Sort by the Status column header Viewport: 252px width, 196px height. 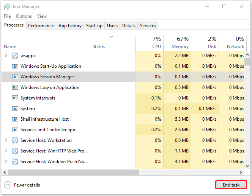(113, 43)
